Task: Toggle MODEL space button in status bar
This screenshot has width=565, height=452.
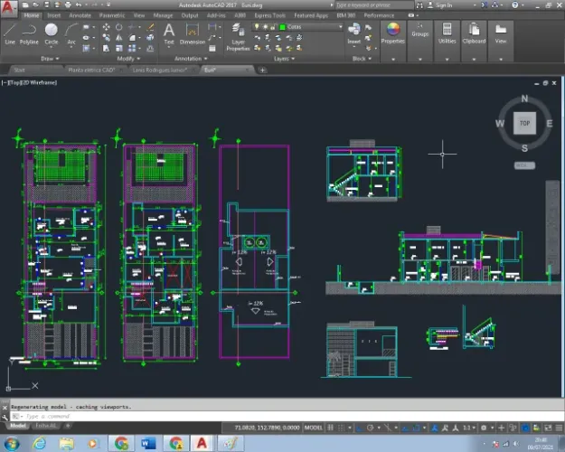Action: coord(313,428)
